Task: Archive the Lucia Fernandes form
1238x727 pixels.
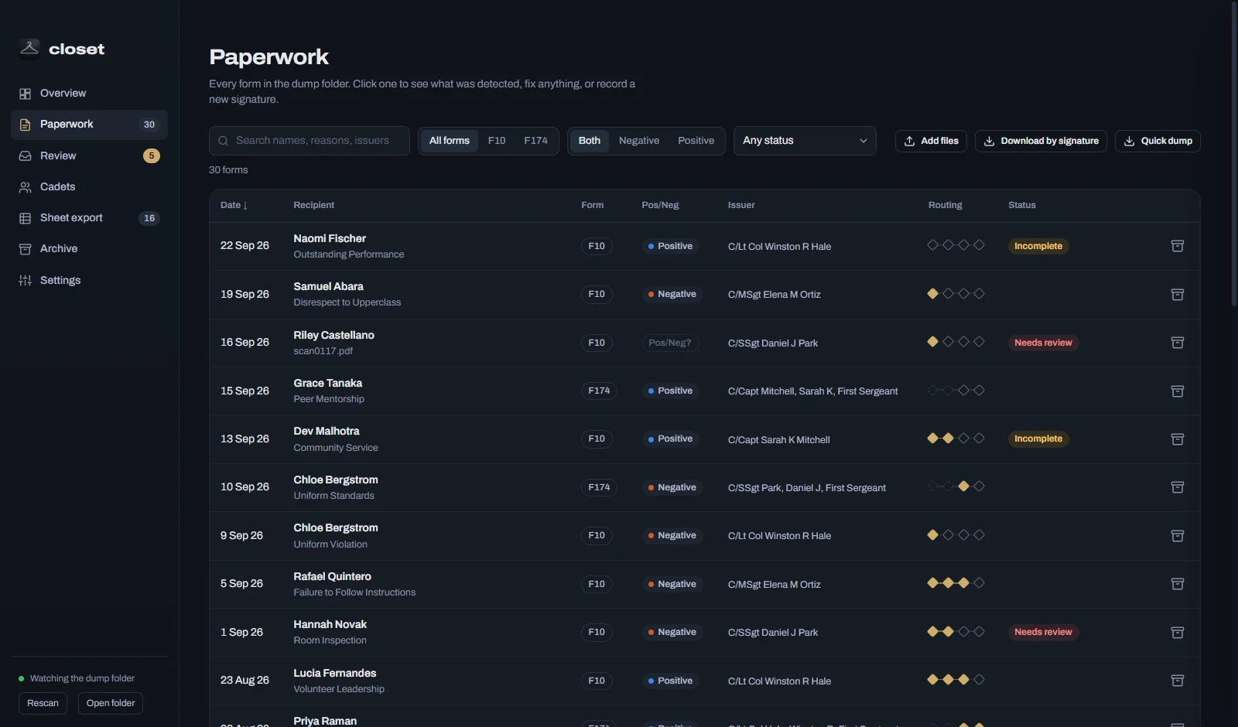Action: (1178, 681)
